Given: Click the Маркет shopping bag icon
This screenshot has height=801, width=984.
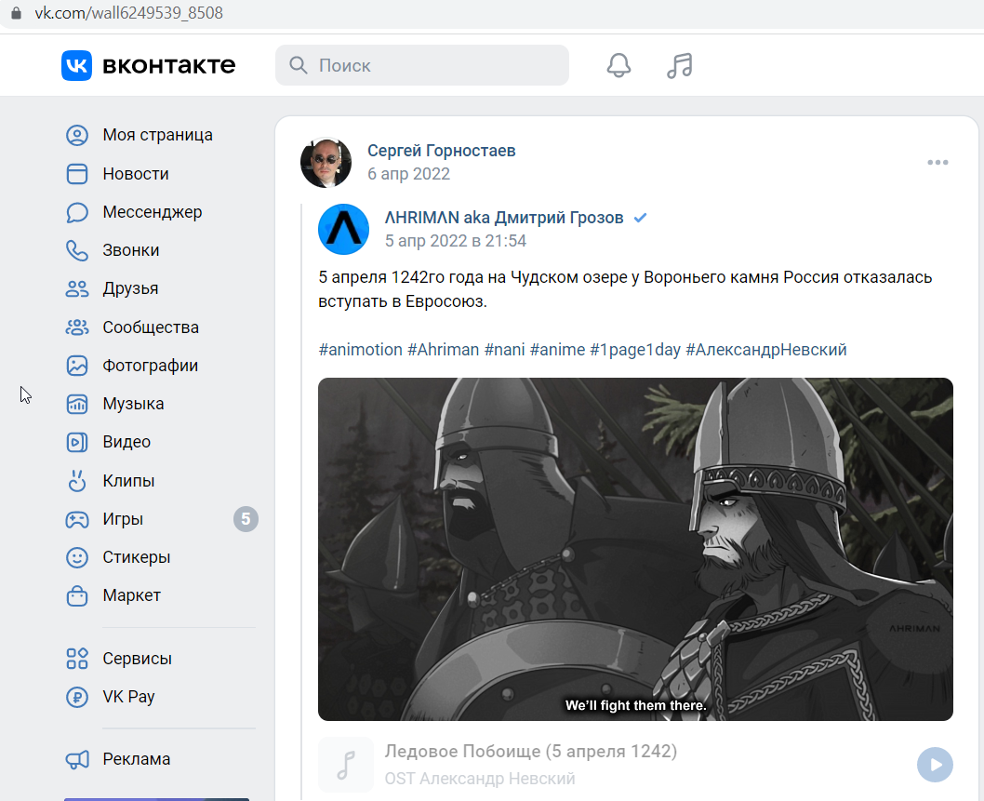Looking at the screenshot, I should pyautogui.click(x=77, y=595).
